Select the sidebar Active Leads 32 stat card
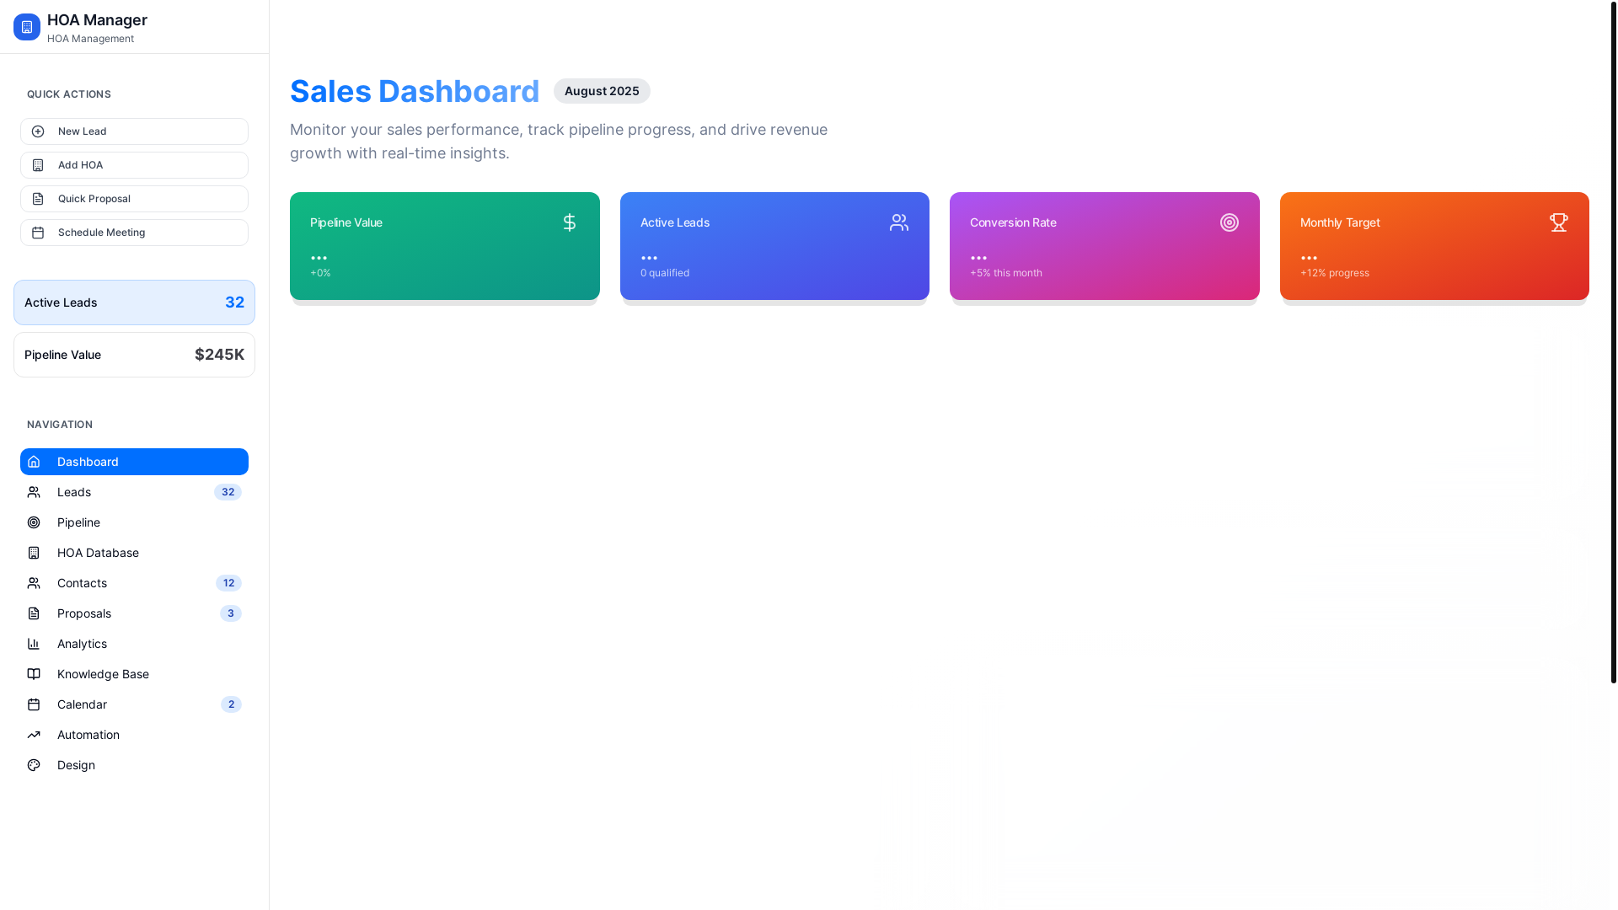 [134, 302]
